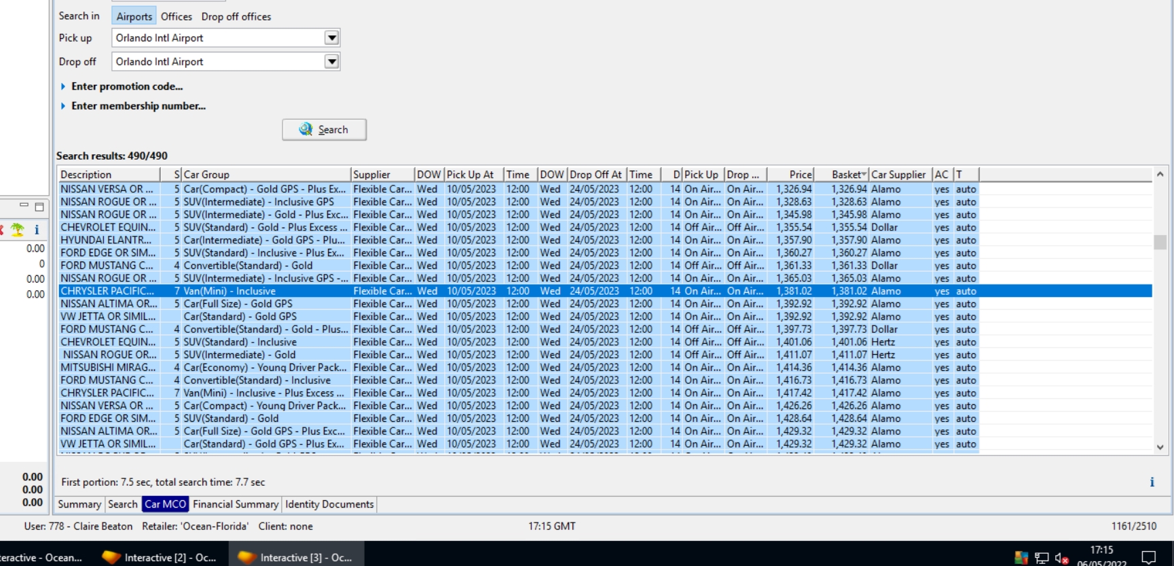1174x566 pixels.
Task: Select the Chrysler Pacific row priced 1,417.42
Action: coord(605,393)
